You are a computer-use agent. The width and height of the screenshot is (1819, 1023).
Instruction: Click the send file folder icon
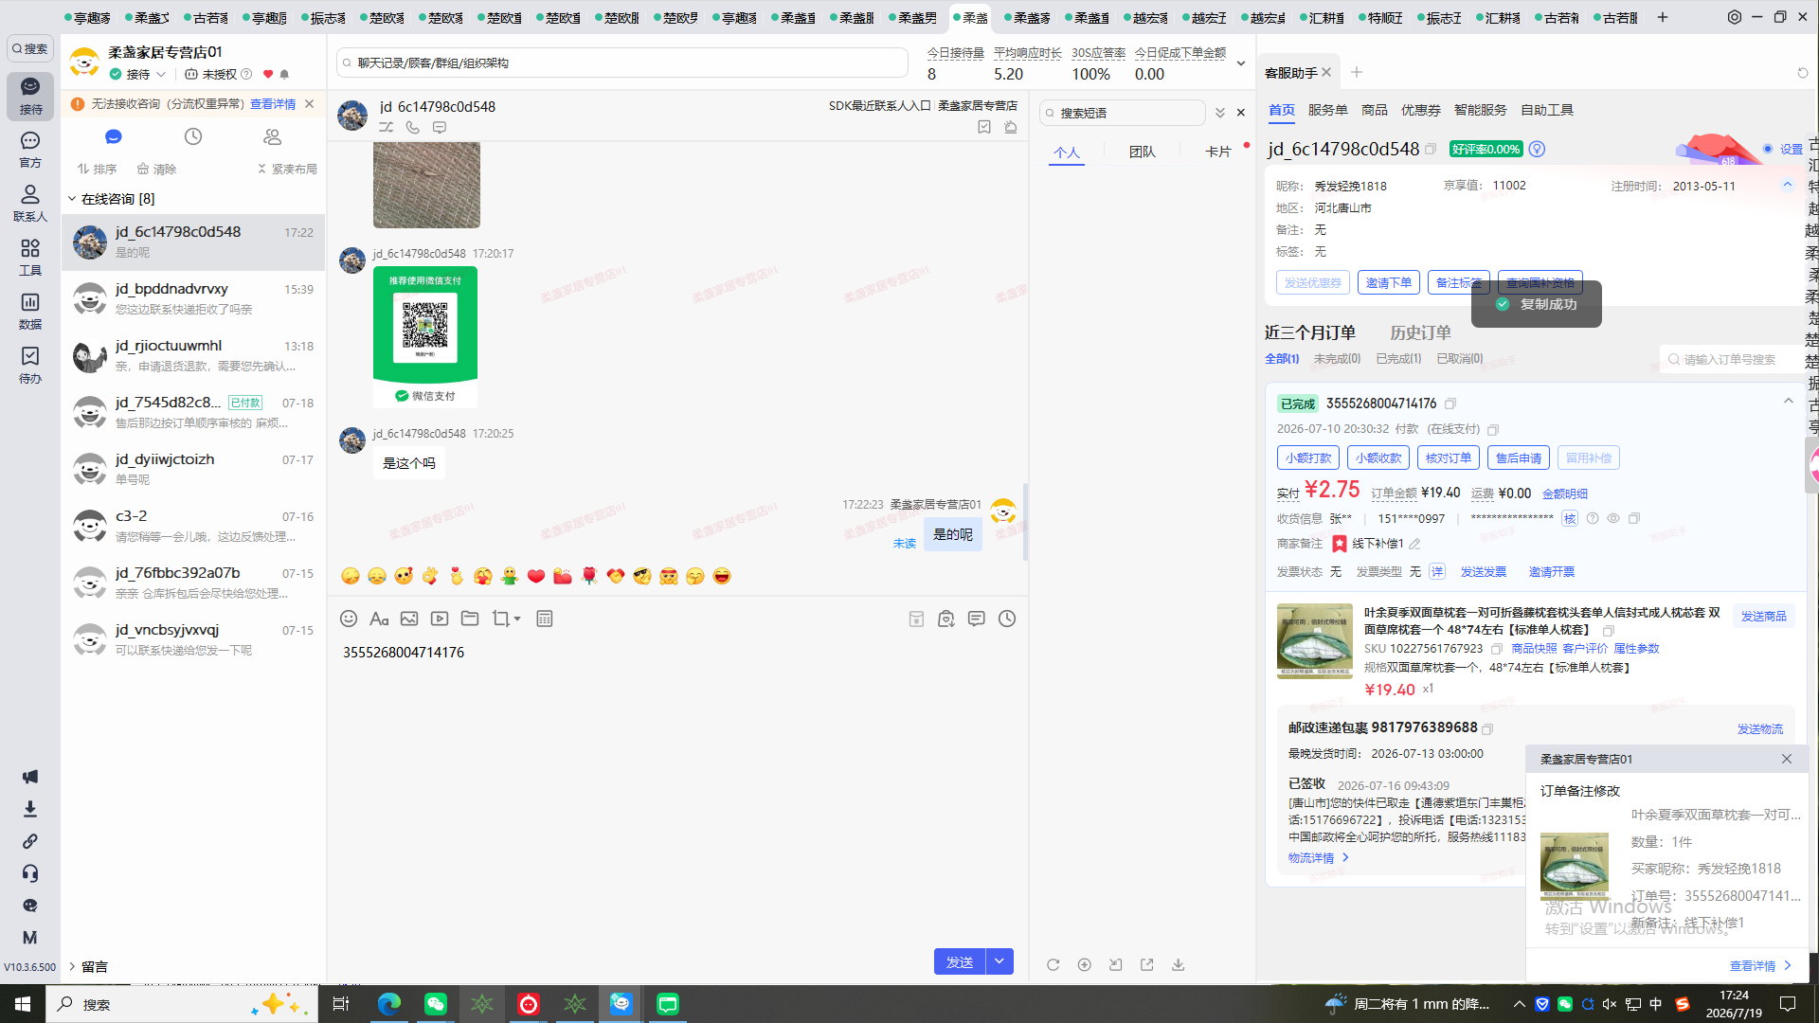470,619
